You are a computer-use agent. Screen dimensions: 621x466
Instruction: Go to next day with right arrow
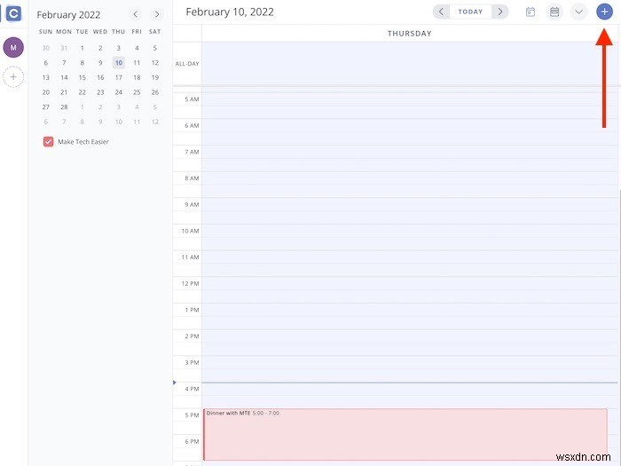500,12
